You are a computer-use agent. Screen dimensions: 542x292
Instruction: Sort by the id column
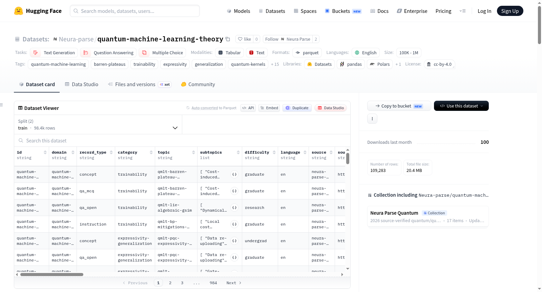click(x=45, y=153)
